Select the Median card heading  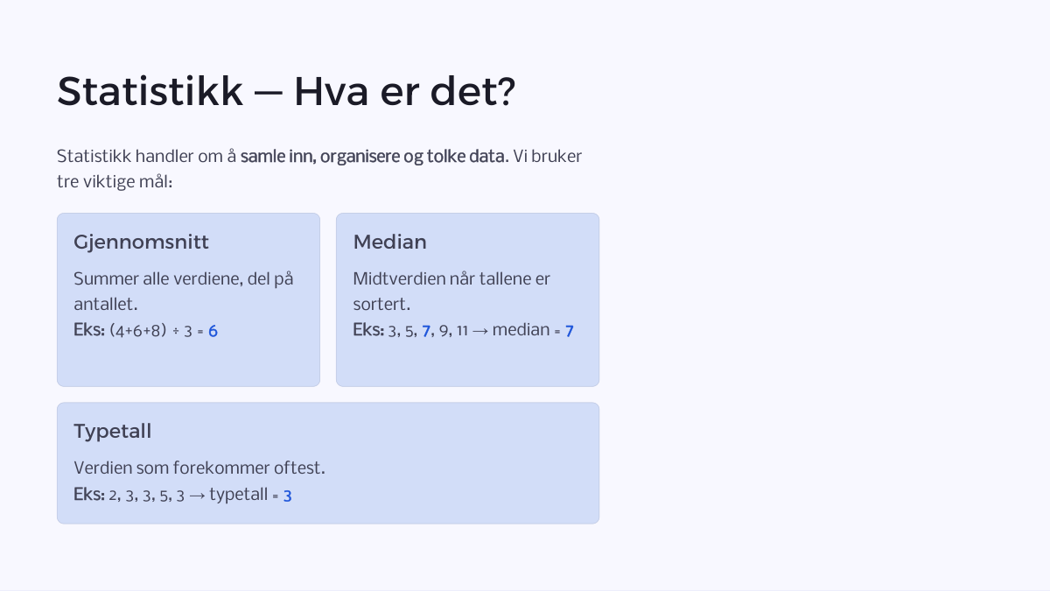389,242
